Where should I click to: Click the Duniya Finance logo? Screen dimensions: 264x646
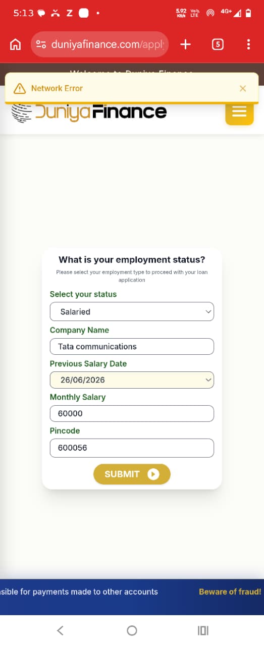tap(89, 112)
